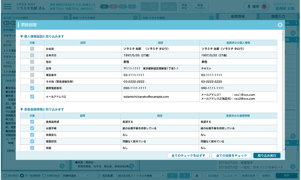This screenshot has height=180, width=301.
Task: Click the previous arrow button in bottom bar
Action: point(172,175)
